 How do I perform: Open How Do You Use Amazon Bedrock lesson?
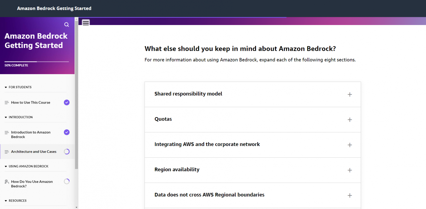[32, 184]
